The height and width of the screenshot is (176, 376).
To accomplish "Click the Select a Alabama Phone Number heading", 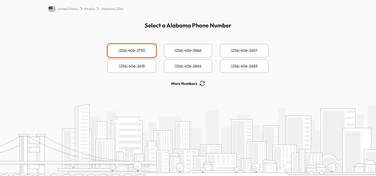I will click(x=188, y=25).
